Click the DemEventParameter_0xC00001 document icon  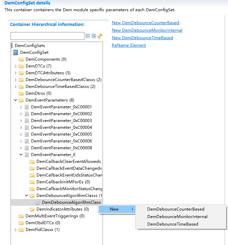(x=27, y=107)
